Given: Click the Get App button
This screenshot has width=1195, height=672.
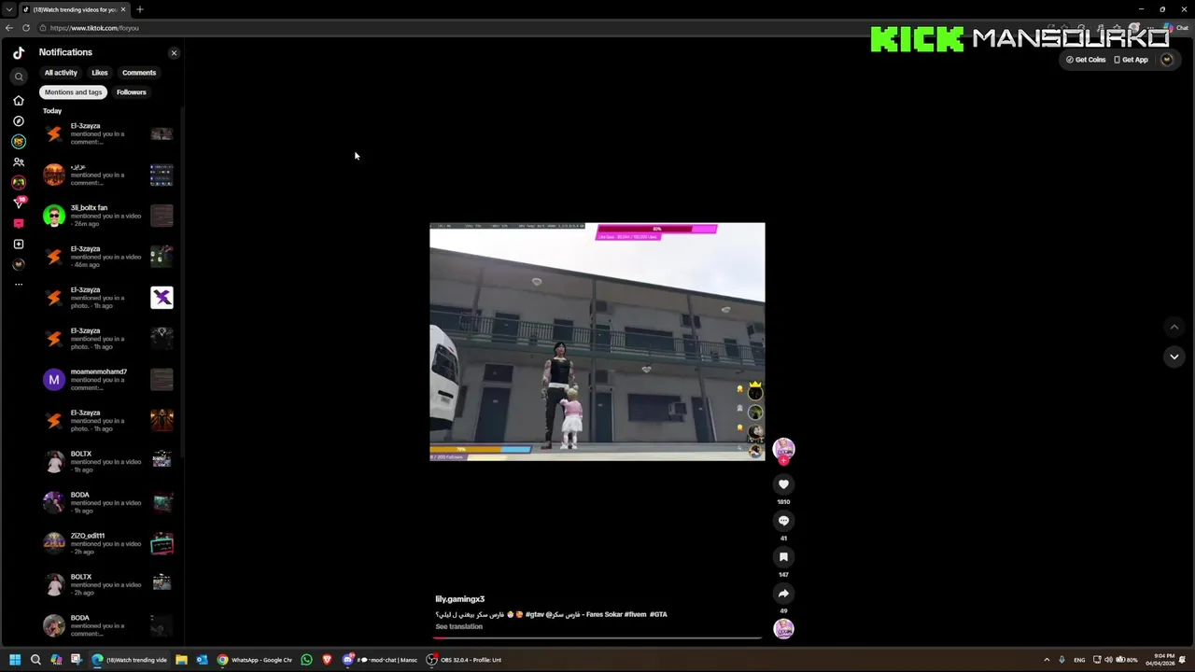Looking at the screenshot, I should click(x=1131, y=60).
